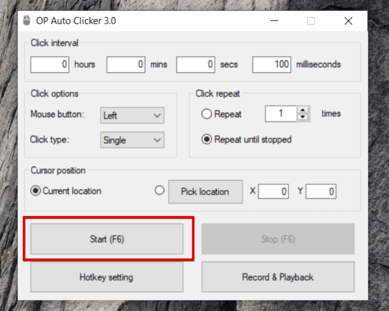The image size is (389, 311).
Task: Set the hours interval field
Action: (49, 64)
